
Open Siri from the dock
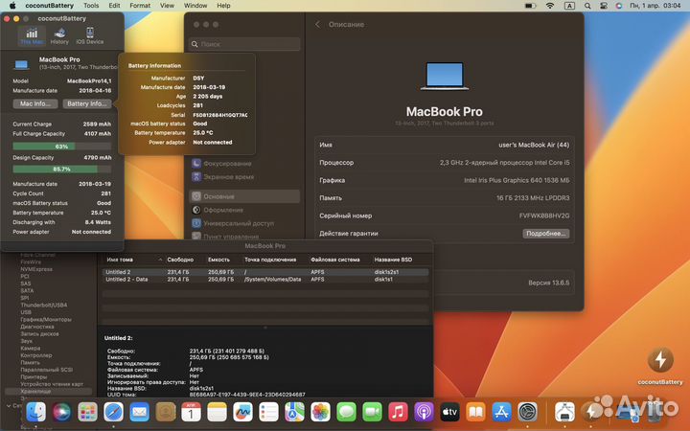(61, 412)
